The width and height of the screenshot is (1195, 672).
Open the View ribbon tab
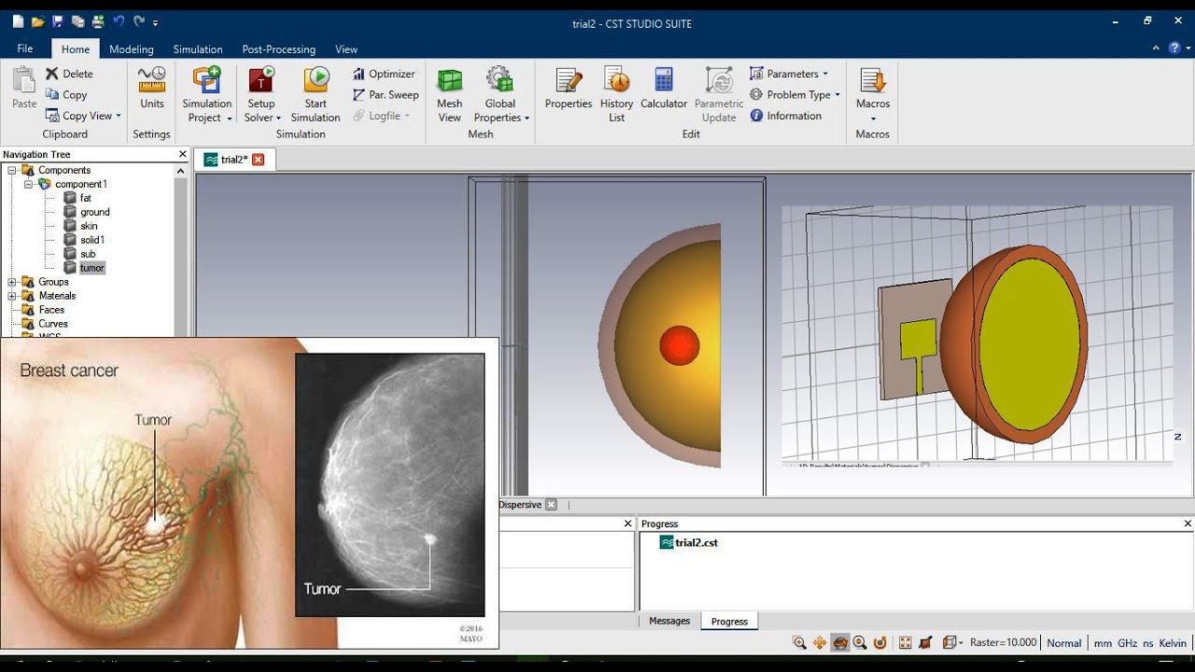[x=346, y=49]
